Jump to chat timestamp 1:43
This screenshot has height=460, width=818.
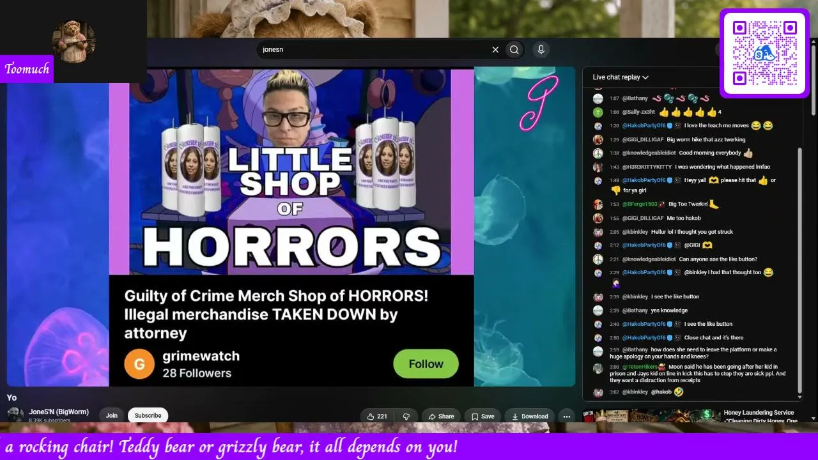[x=614, y=167]
